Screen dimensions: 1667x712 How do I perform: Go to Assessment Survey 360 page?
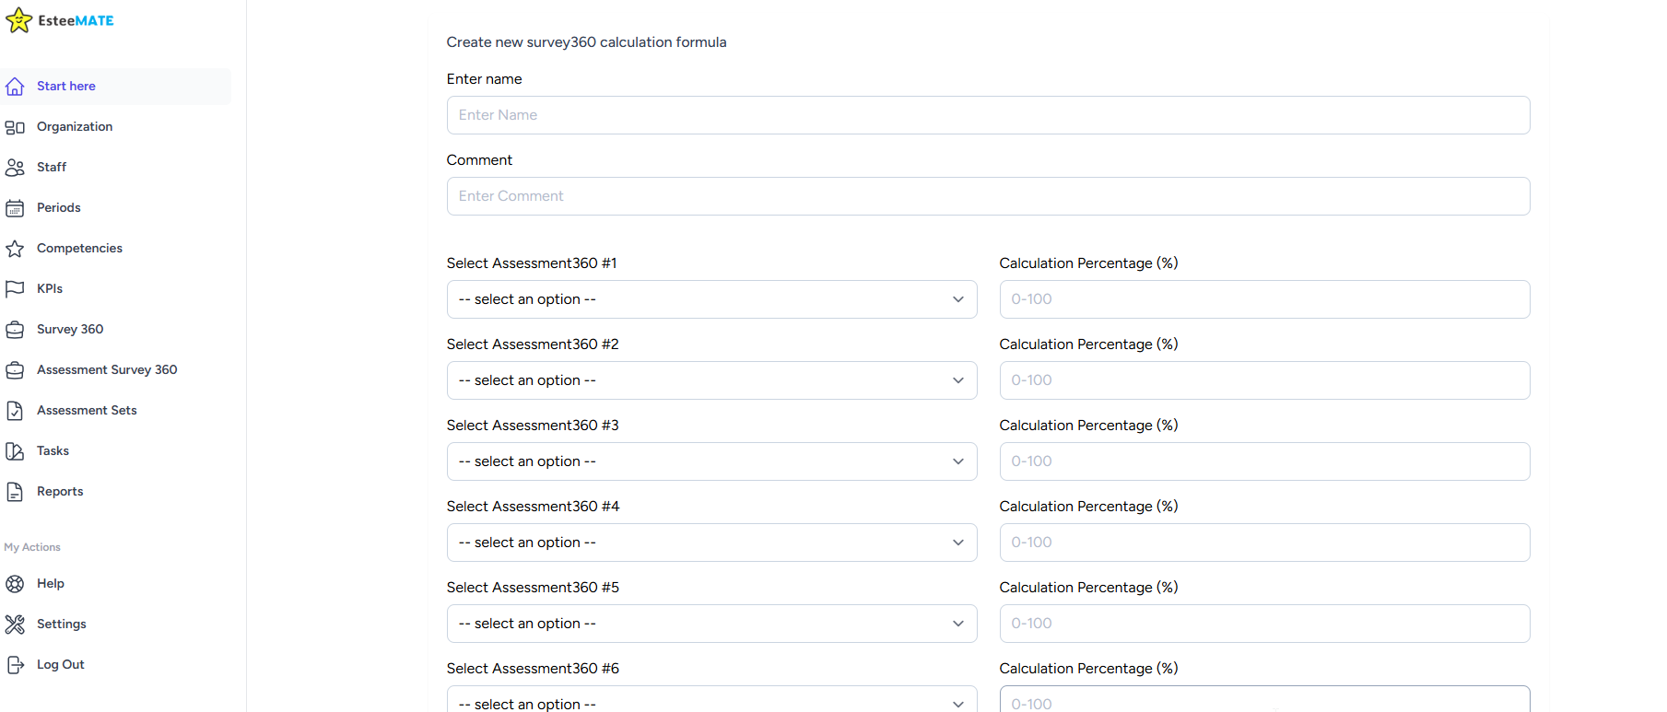click(107, 370)
